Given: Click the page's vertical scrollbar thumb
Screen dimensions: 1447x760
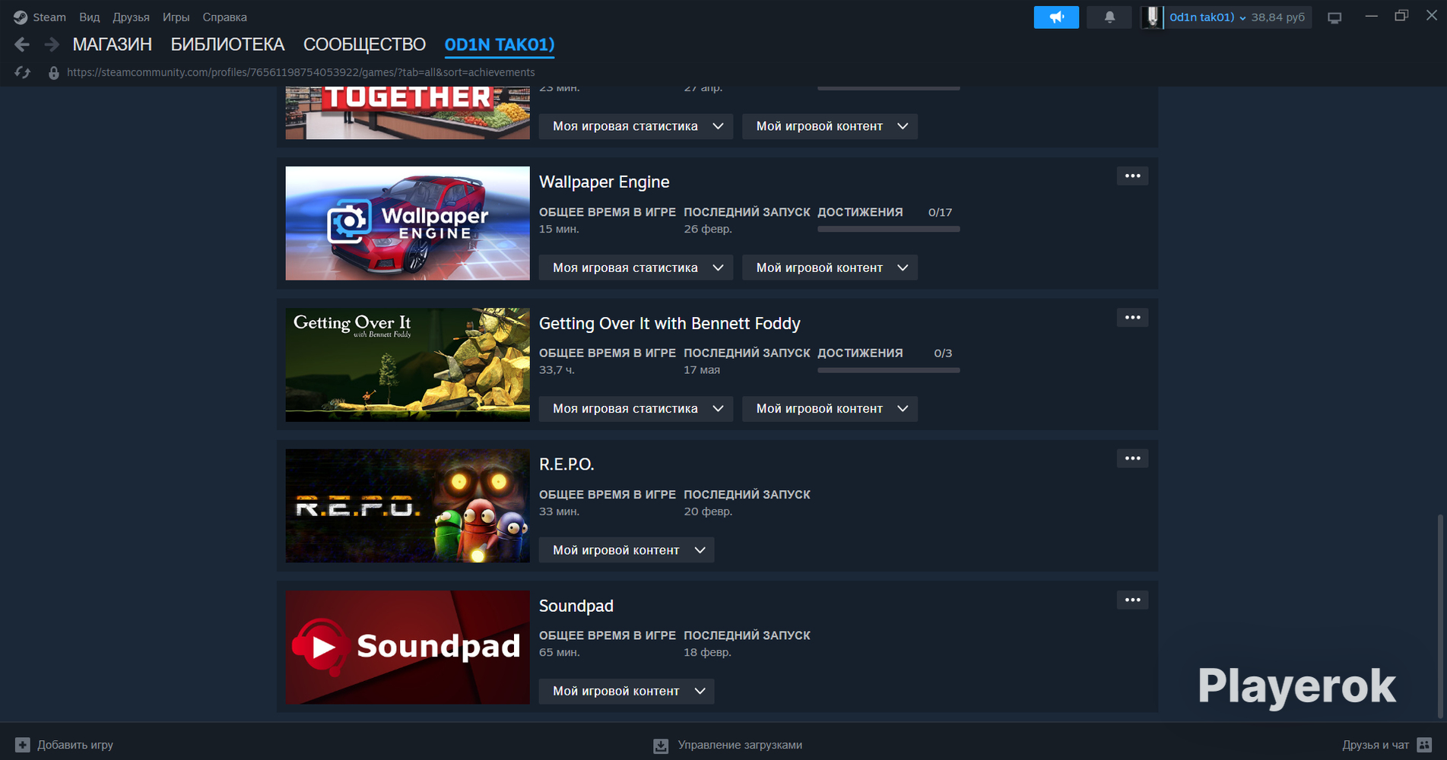Looking at the screenshot, I should tap(1439, 616).
